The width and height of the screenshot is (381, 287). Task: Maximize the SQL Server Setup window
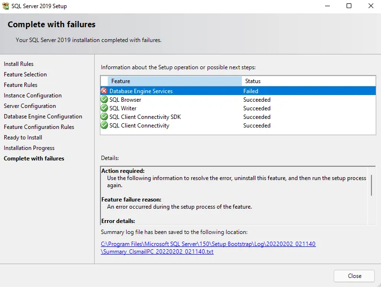coord(348,6)
